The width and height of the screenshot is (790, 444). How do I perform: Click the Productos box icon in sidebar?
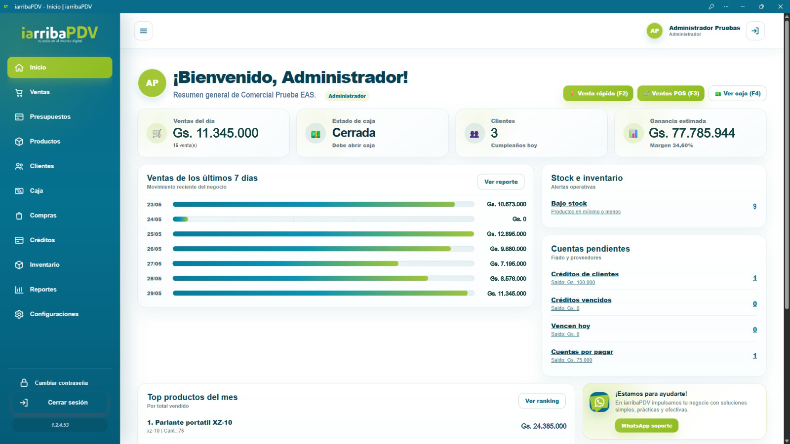pyautogui.click(x=19, y=142)
